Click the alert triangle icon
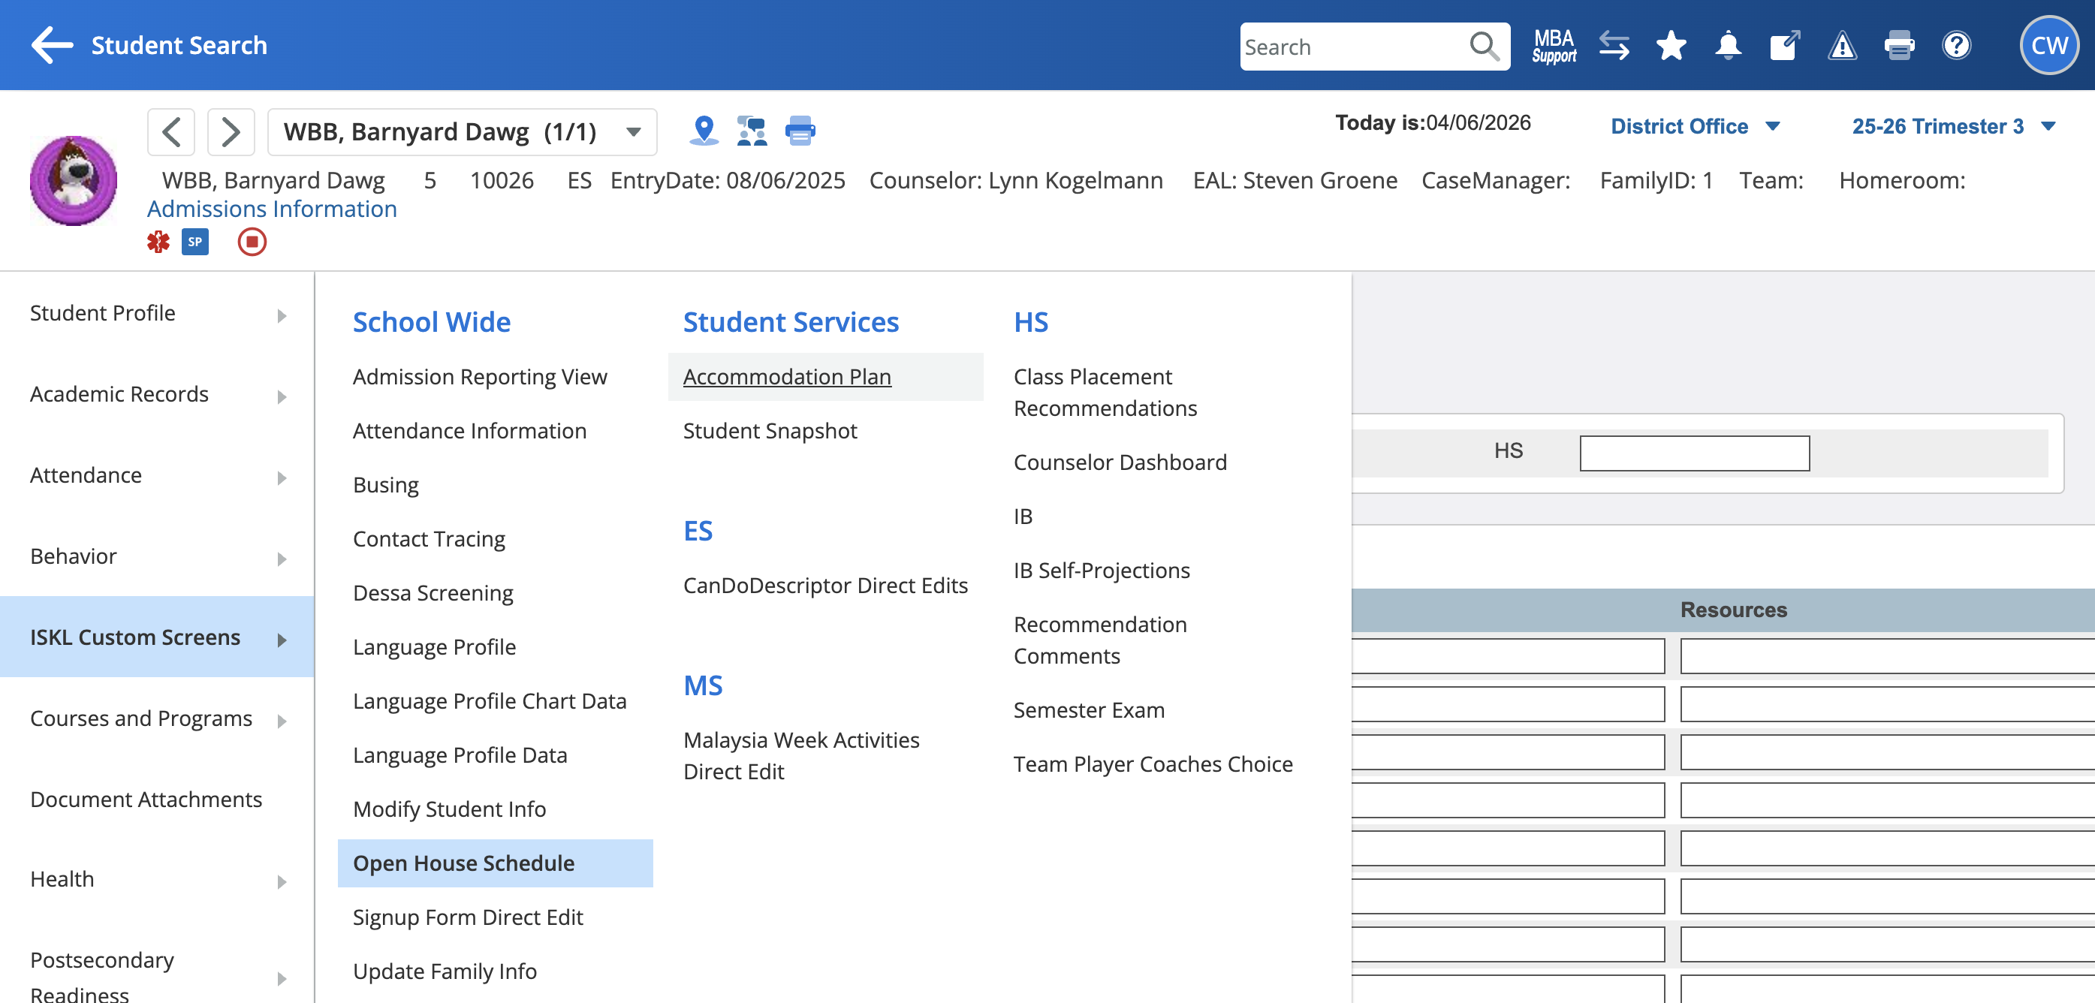The width and height of the screenshot is (2095, 1003). (1841, 46)
